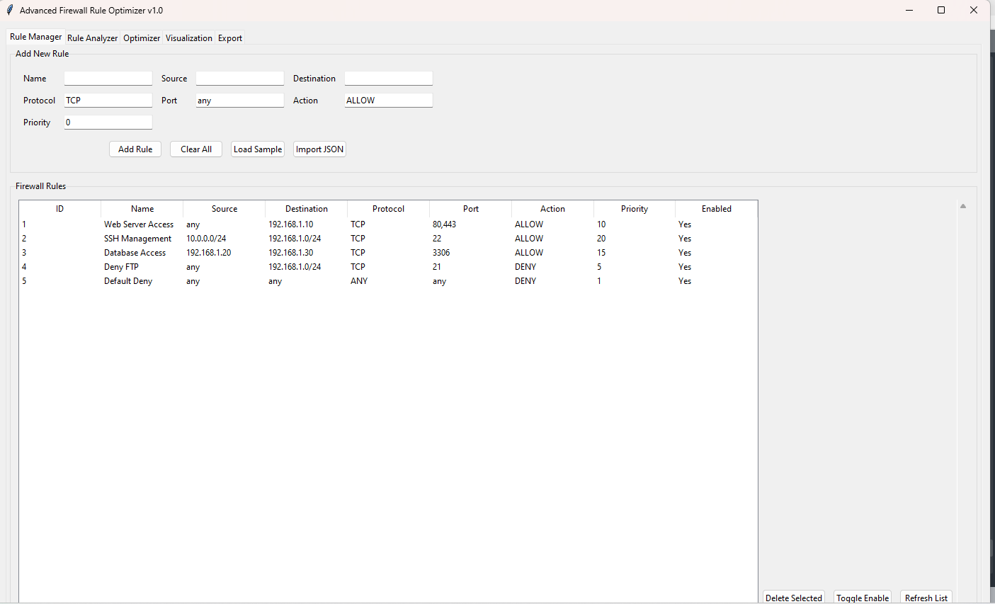Select the Web Server Access rule row

click(139, 224)
